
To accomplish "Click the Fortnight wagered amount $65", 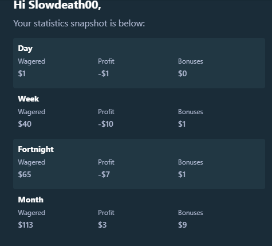I will [25, 174].
